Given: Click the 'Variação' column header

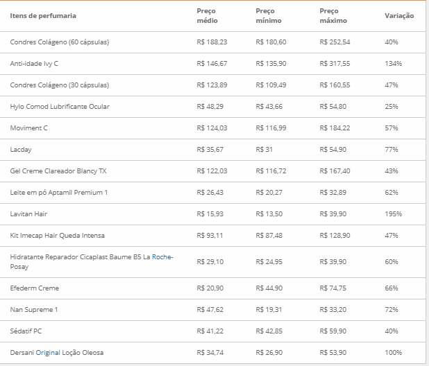Looking at the screenshot, I should click(399, 15).
